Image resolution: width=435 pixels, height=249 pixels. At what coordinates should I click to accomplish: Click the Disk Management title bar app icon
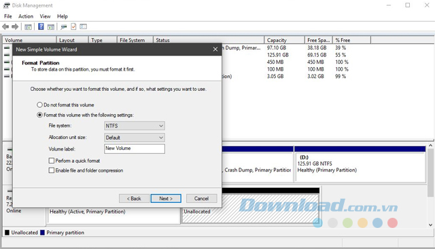(6, 5)
